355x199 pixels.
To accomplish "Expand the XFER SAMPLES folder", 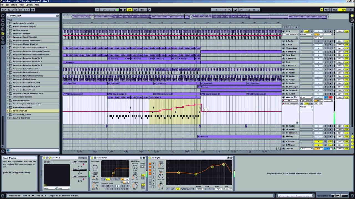I will (8, 111).
